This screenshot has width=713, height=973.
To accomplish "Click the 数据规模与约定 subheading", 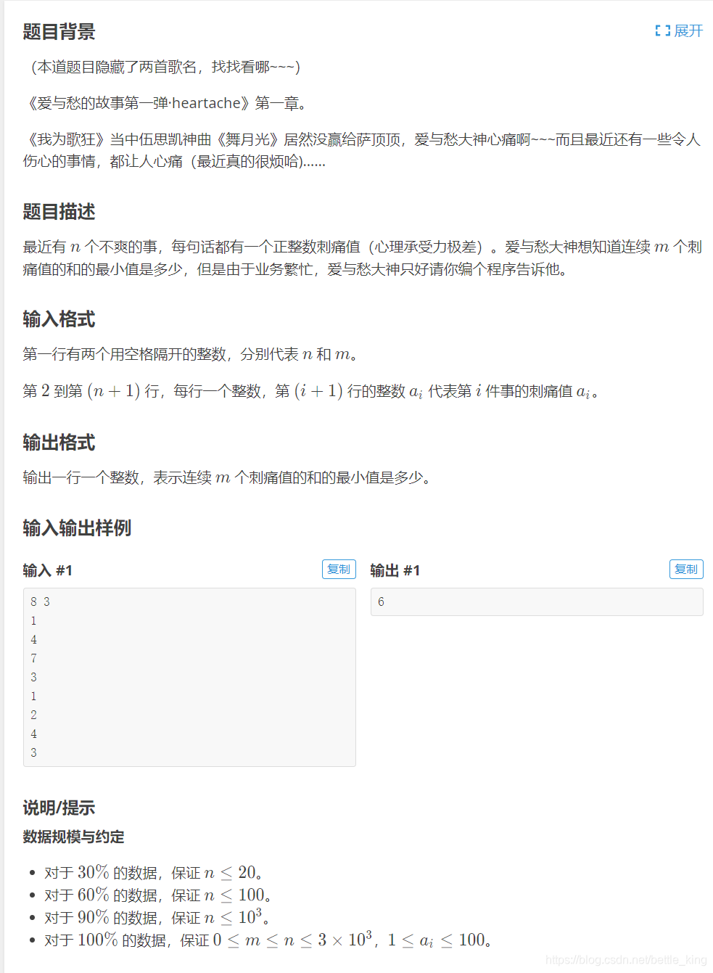I will click(x=73, y=837).
